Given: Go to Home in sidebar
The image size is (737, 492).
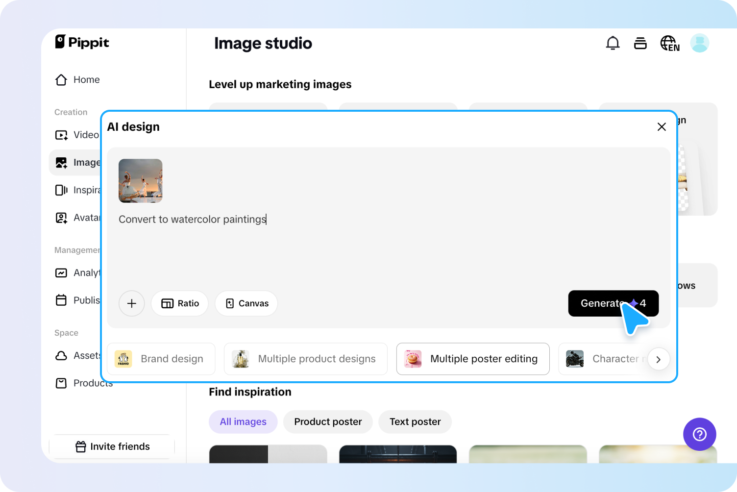Looking at the screenshot, I should [x=77, y=80].
